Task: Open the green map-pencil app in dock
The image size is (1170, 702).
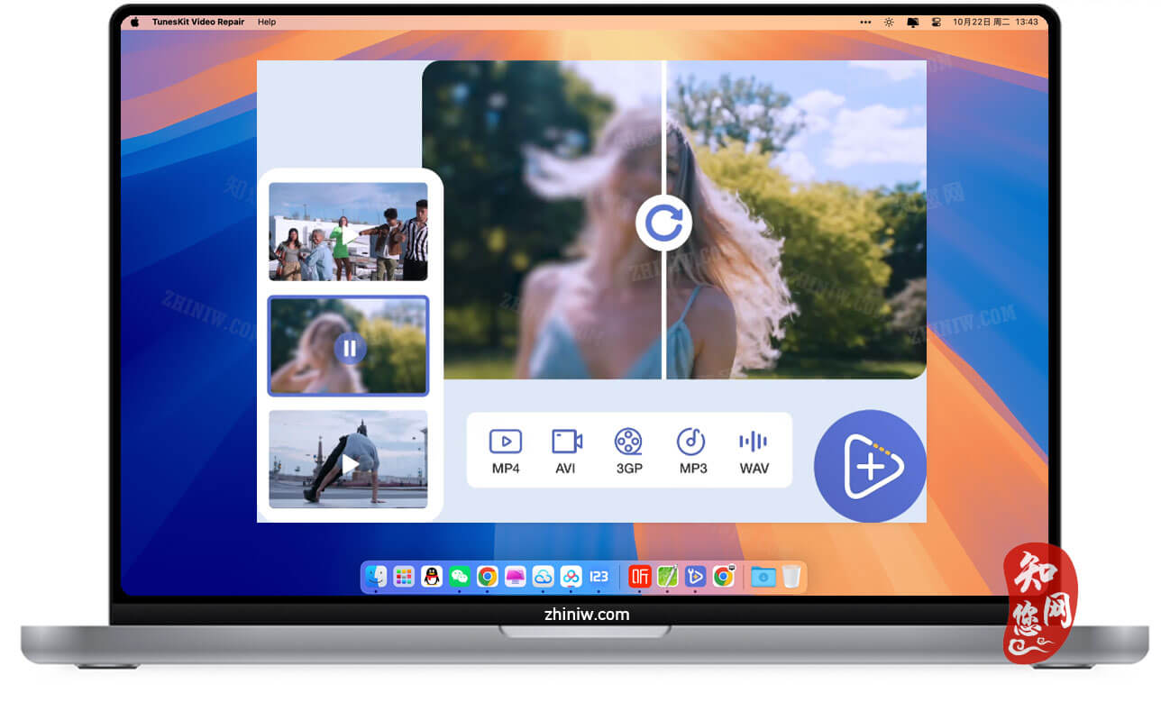Action: pyautogui.click(x=667, y=576)
